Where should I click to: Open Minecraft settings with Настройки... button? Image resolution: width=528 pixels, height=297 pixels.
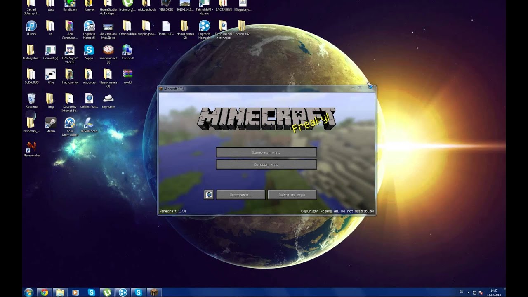click(x=240, y=195)
